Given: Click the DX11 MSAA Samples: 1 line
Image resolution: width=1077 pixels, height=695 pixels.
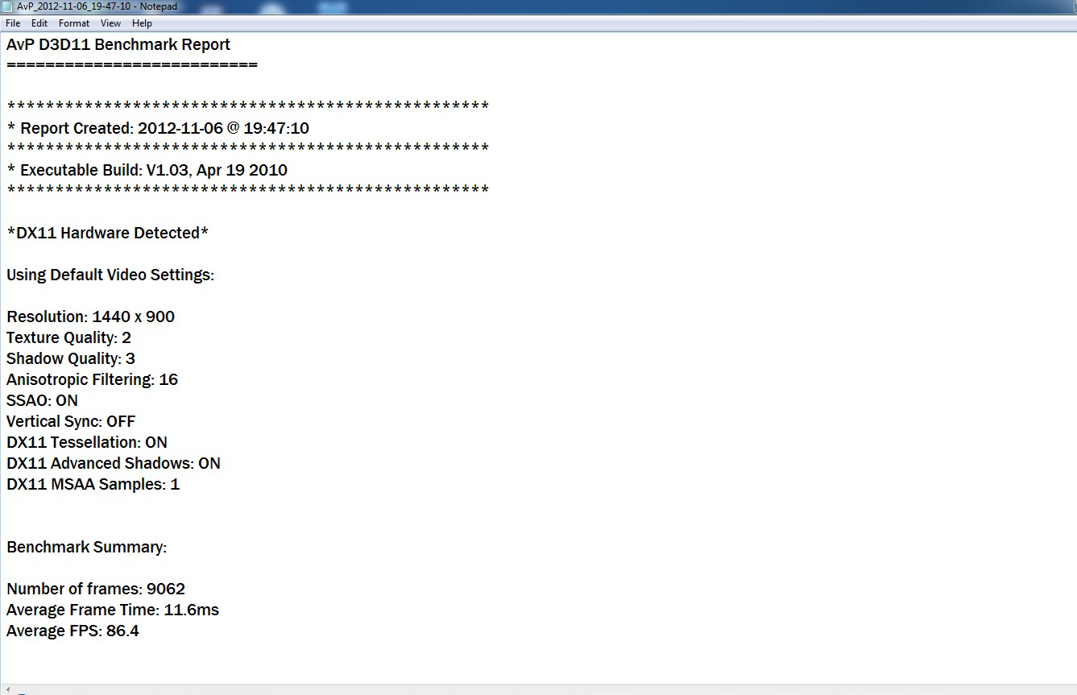Looking at the screenshot, I should (93, 484).
